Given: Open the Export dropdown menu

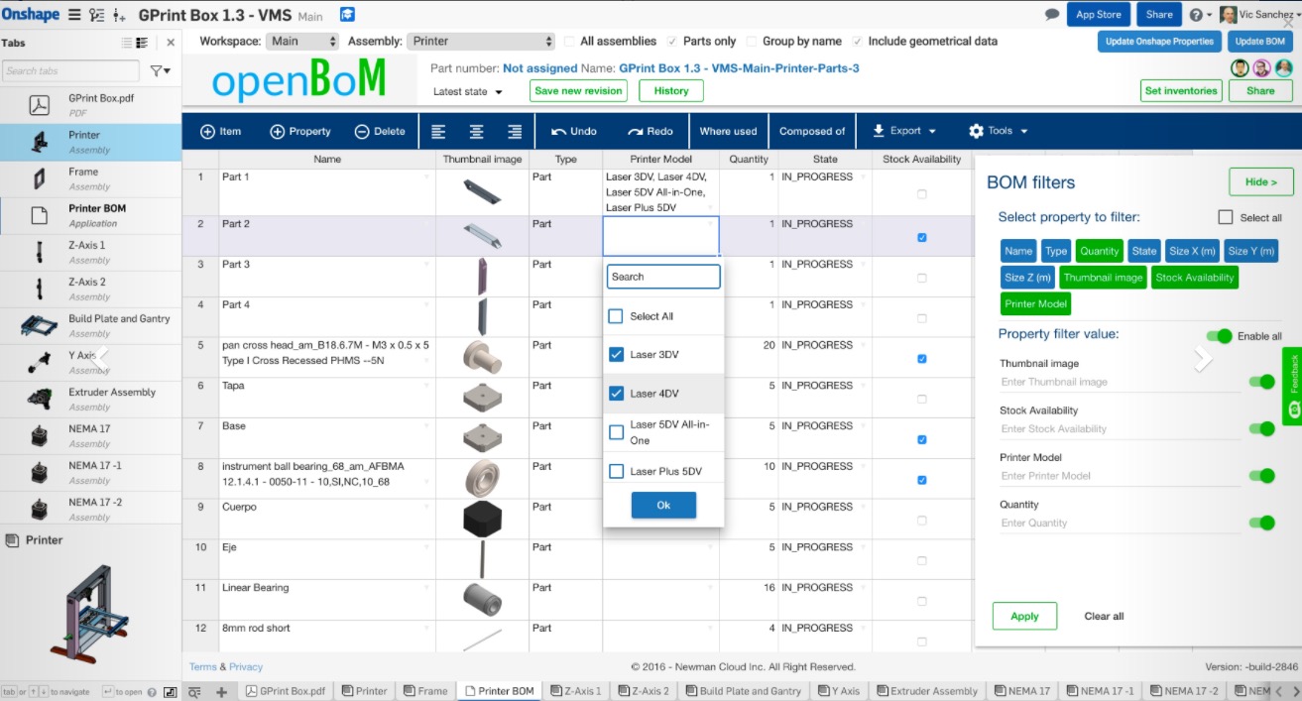Looking at the screenshot, I should pos(903,131).
